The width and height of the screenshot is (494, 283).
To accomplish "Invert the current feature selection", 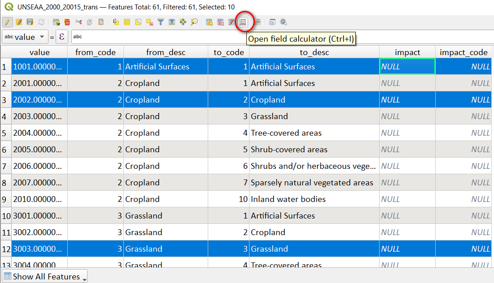I will pyautogui.click(x=138, y=22).
